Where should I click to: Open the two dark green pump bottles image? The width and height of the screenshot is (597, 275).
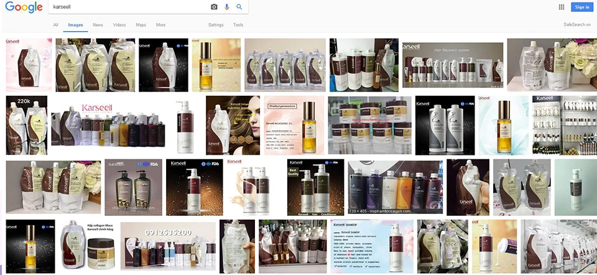click(133, 187)
